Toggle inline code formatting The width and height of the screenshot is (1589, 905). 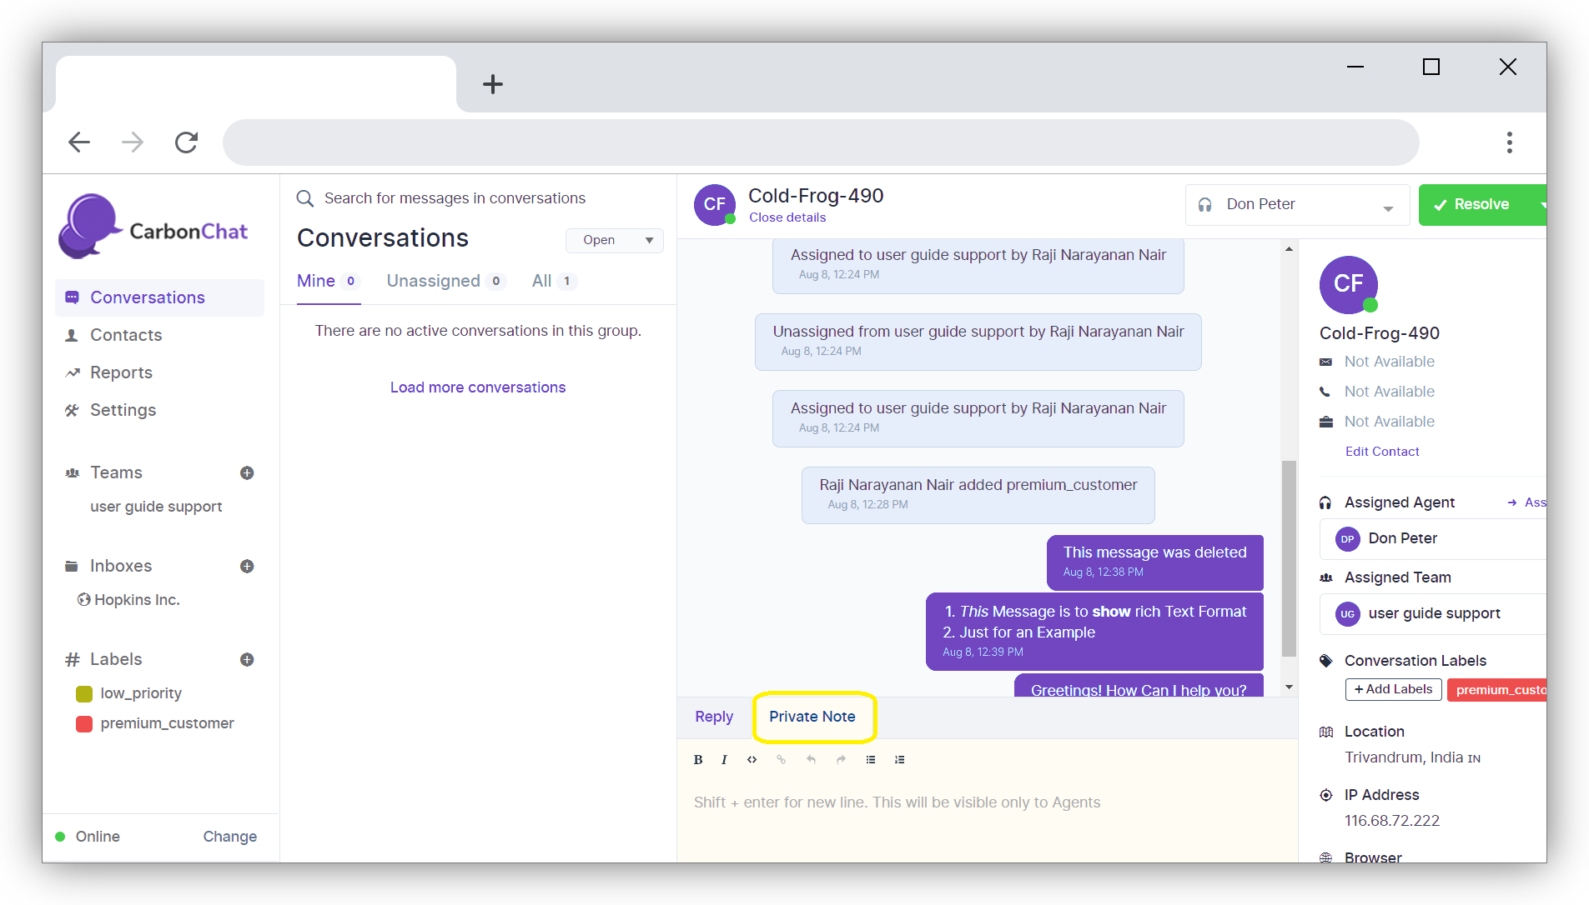(x=752, y=759)
